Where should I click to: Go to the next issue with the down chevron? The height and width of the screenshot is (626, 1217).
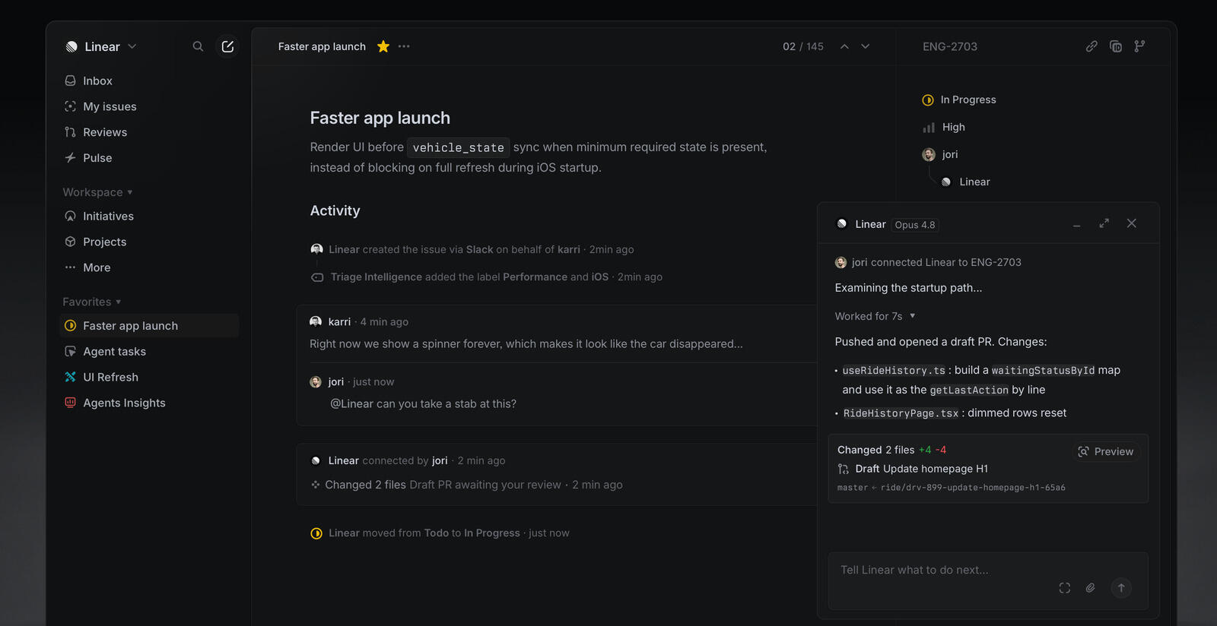(866, 46)
